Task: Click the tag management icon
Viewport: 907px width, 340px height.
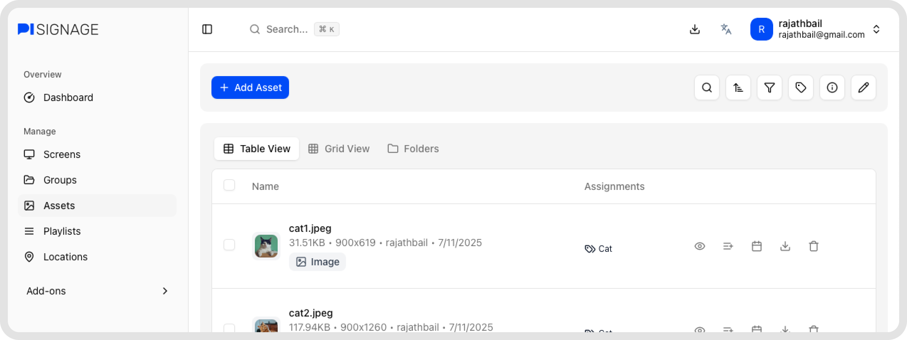Action: pos(801,87)
